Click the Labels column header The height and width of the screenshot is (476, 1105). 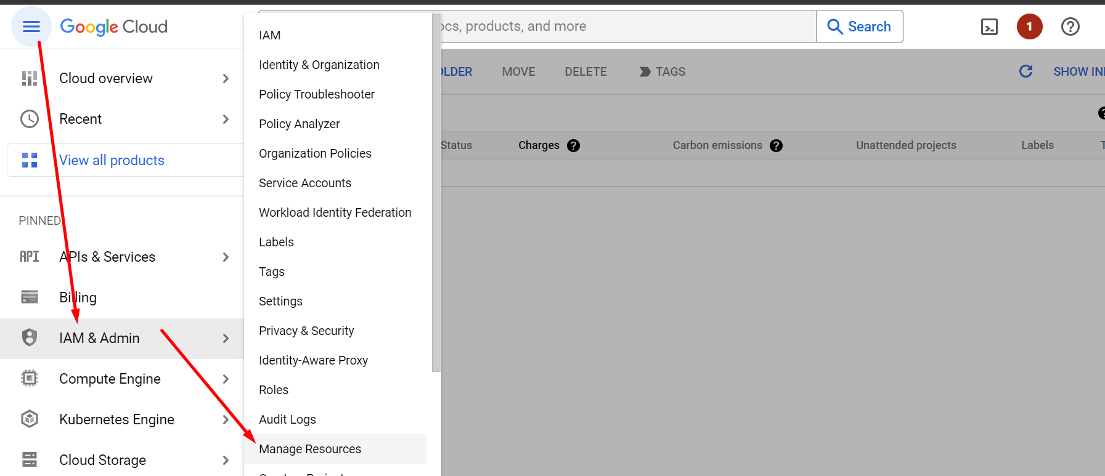point(1037,145)
